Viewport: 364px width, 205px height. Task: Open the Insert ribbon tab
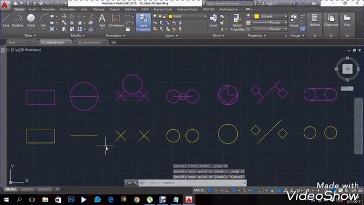point(32,9)
